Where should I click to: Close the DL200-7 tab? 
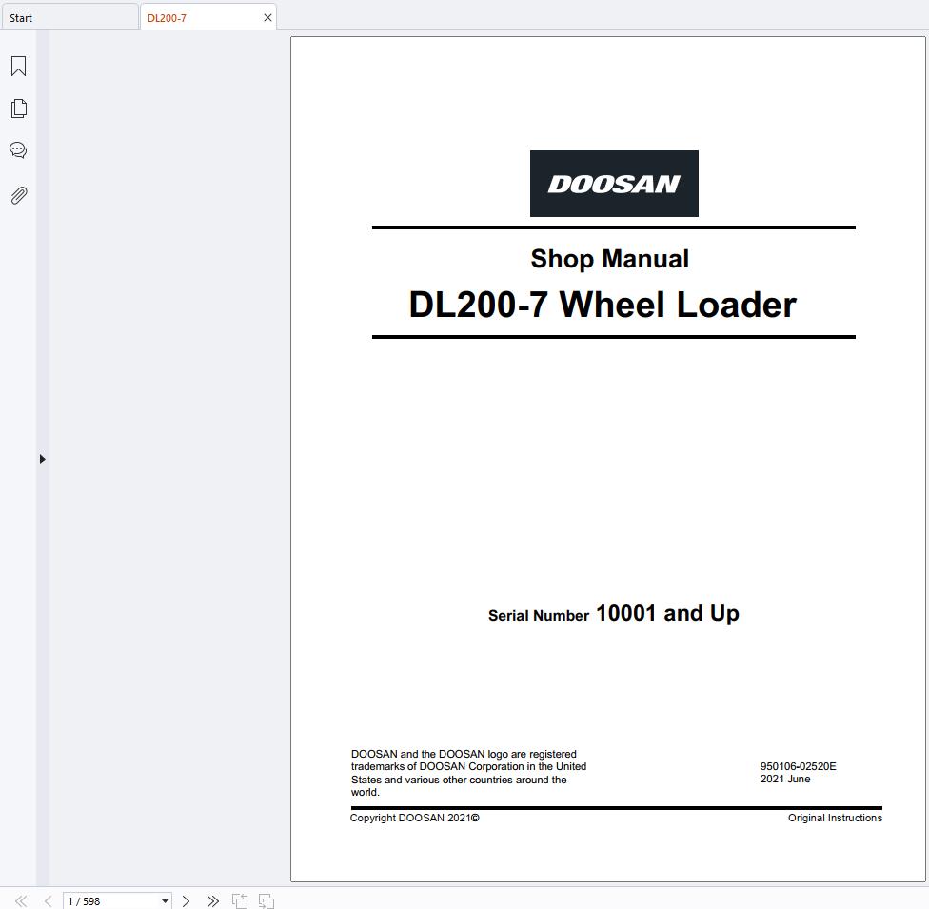[267, 18]
